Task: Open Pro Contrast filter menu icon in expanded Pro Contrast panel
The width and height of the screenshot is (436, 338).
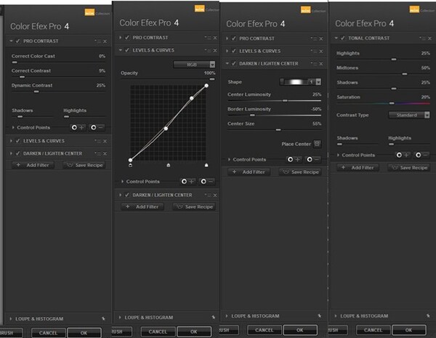Action: pyautogui.click(x=98, y=41)
